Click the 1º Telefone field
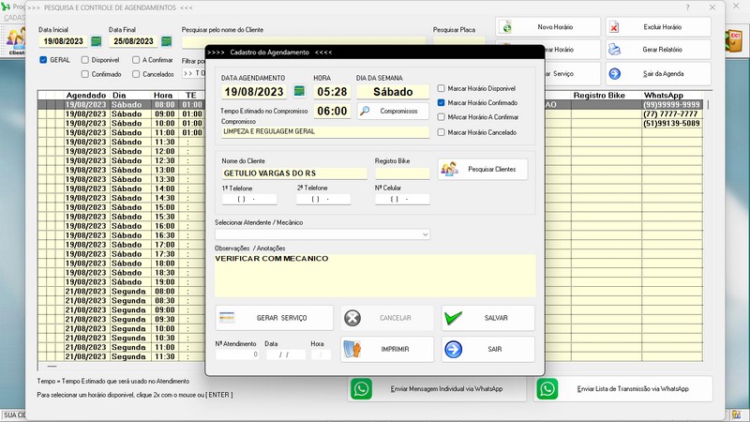Screen dimensions: 750x422 (249, 199)
